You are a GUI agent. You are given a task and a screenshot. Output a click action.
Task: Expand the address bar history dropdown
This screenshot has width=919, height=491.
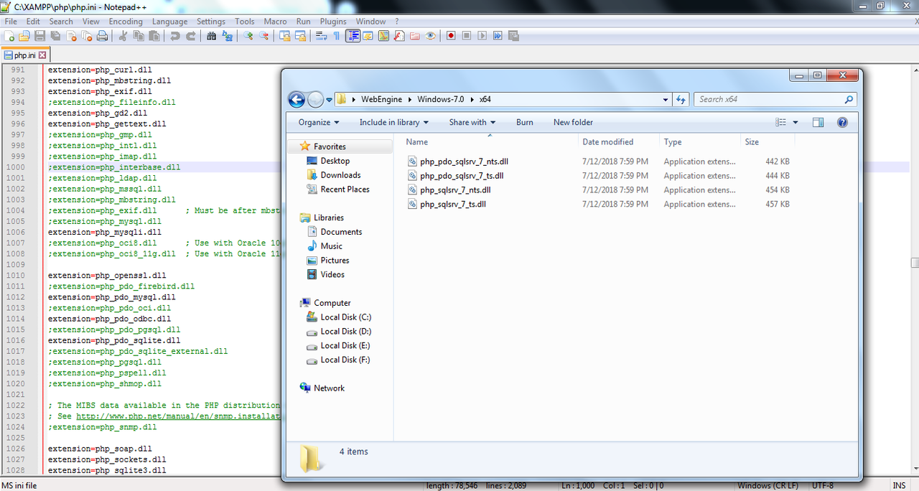pos(666,99)
